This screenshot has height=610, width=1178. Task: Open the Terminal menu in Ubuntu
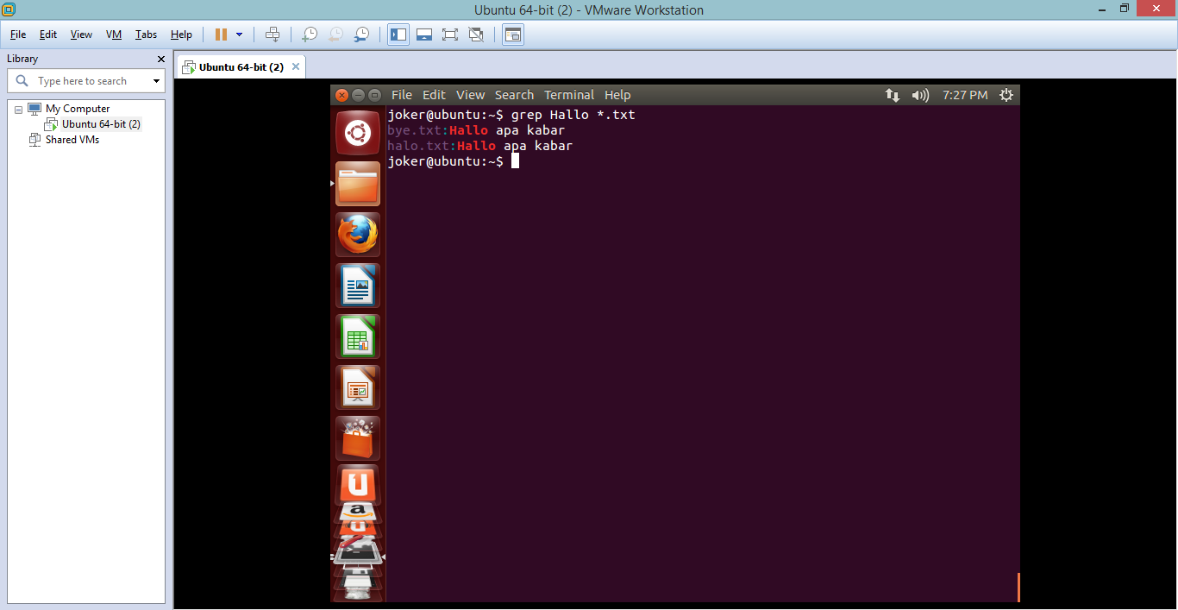pos(569,95)
